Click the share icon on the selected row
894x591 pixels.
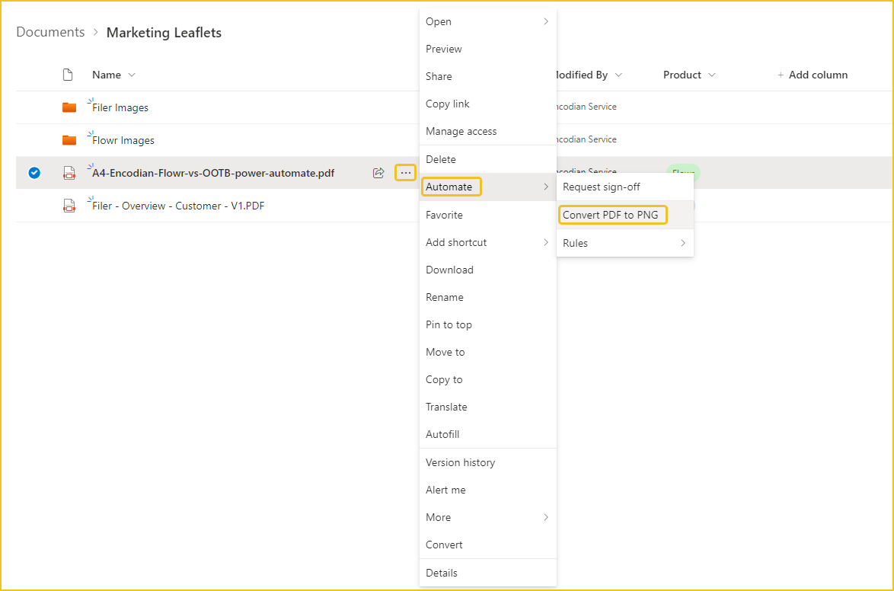[378, 173]
